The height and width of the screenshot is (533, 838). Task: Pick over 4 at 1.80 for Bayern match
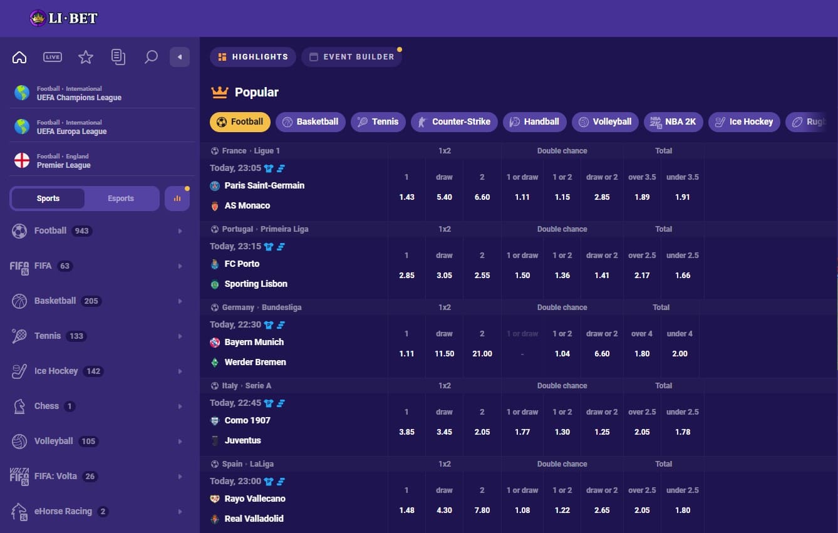click(642, 354)
